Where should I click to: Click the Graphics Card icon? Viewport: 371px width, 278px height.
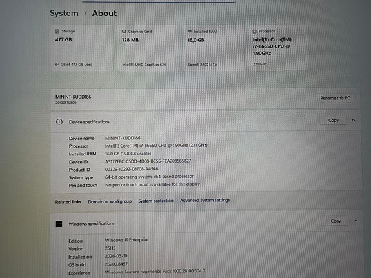124,31
